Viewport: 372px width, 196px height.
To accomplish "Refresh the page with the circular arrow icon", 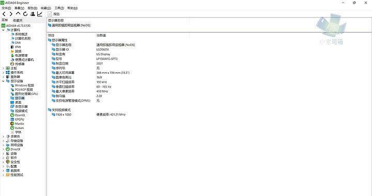I will point(25,14).
